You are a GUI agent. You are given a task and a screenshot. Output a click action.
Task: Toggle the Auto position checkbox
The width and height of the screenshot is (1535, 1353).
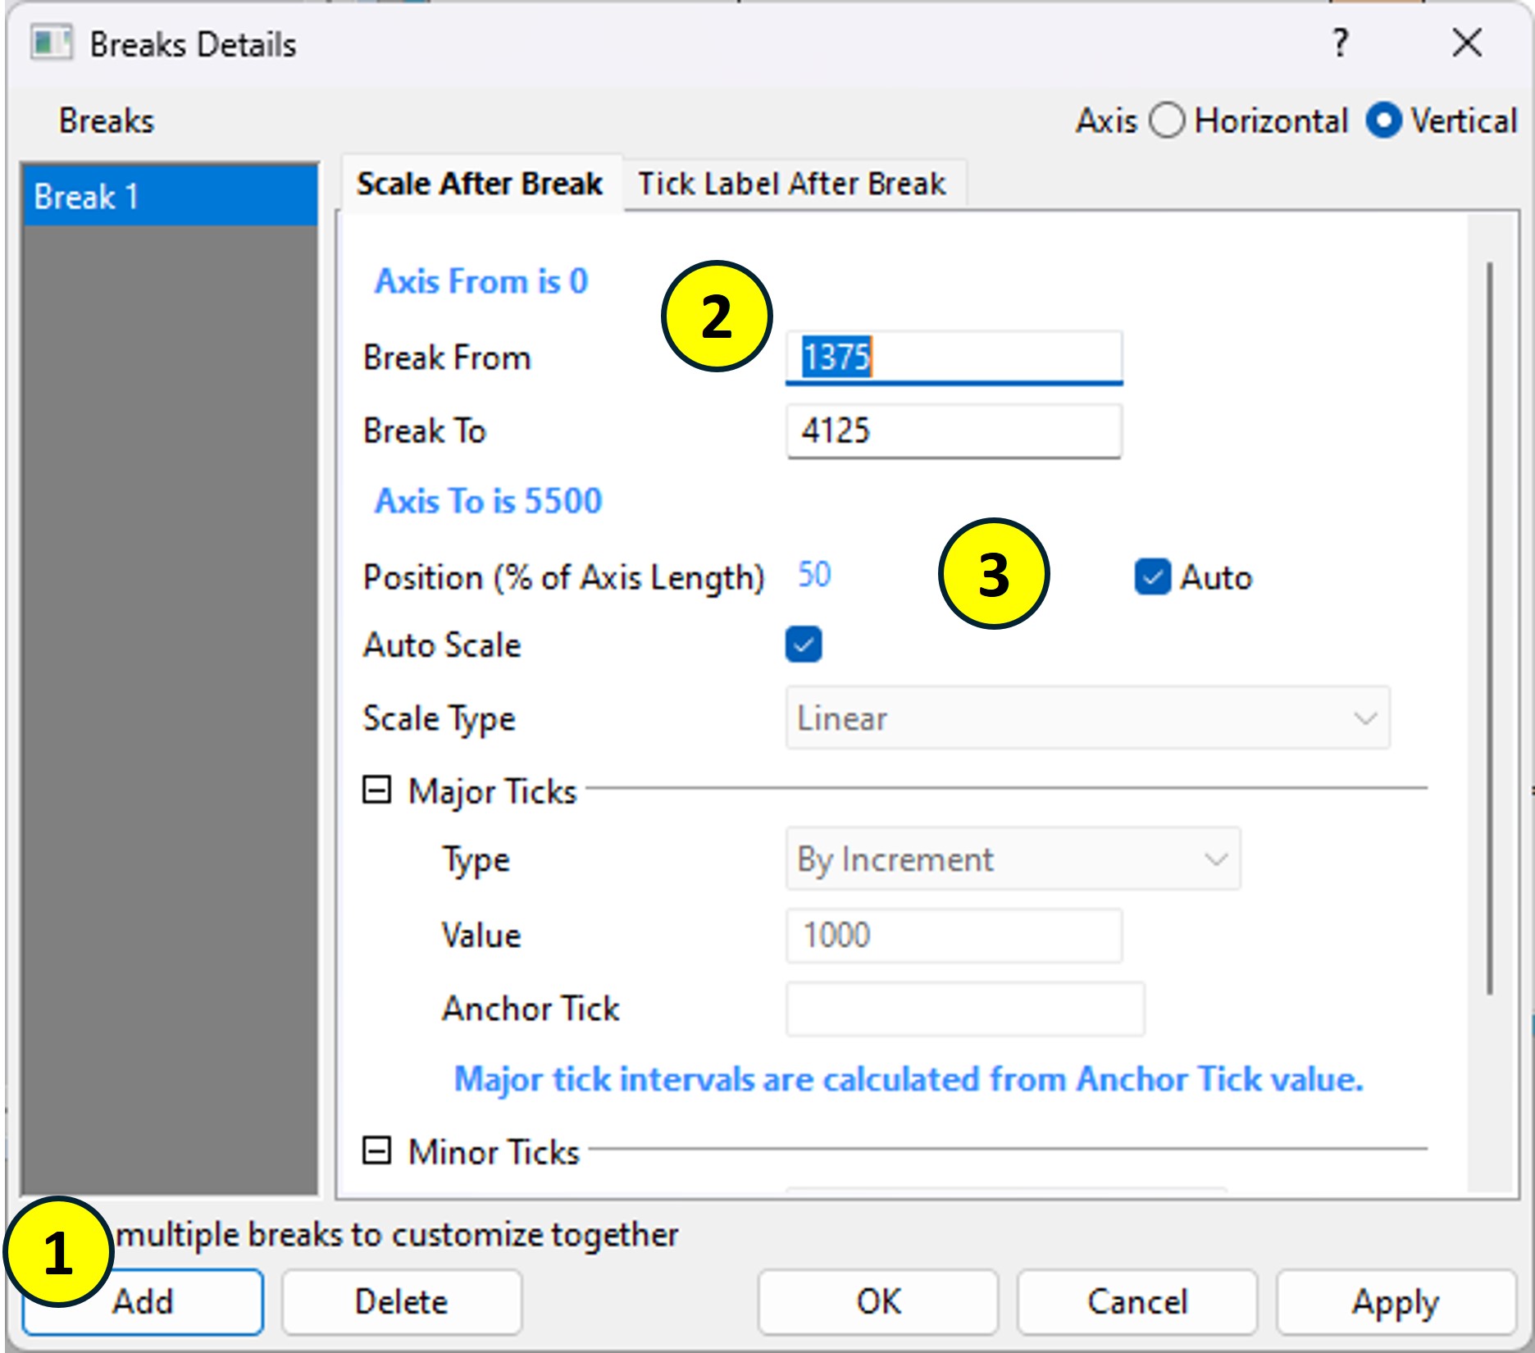1152,577
